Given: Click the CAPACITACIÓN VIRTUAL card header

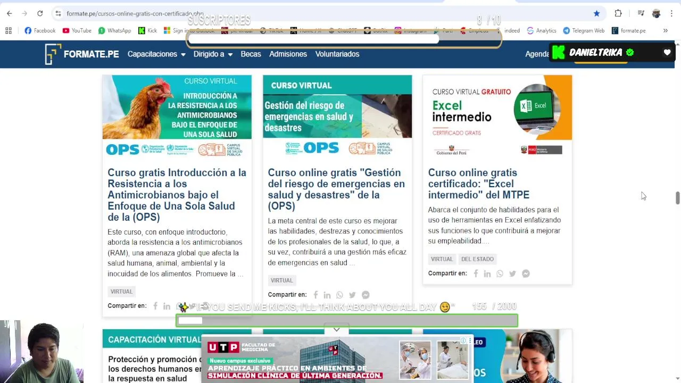Looking at the screenshot, I should coord(154,339).
